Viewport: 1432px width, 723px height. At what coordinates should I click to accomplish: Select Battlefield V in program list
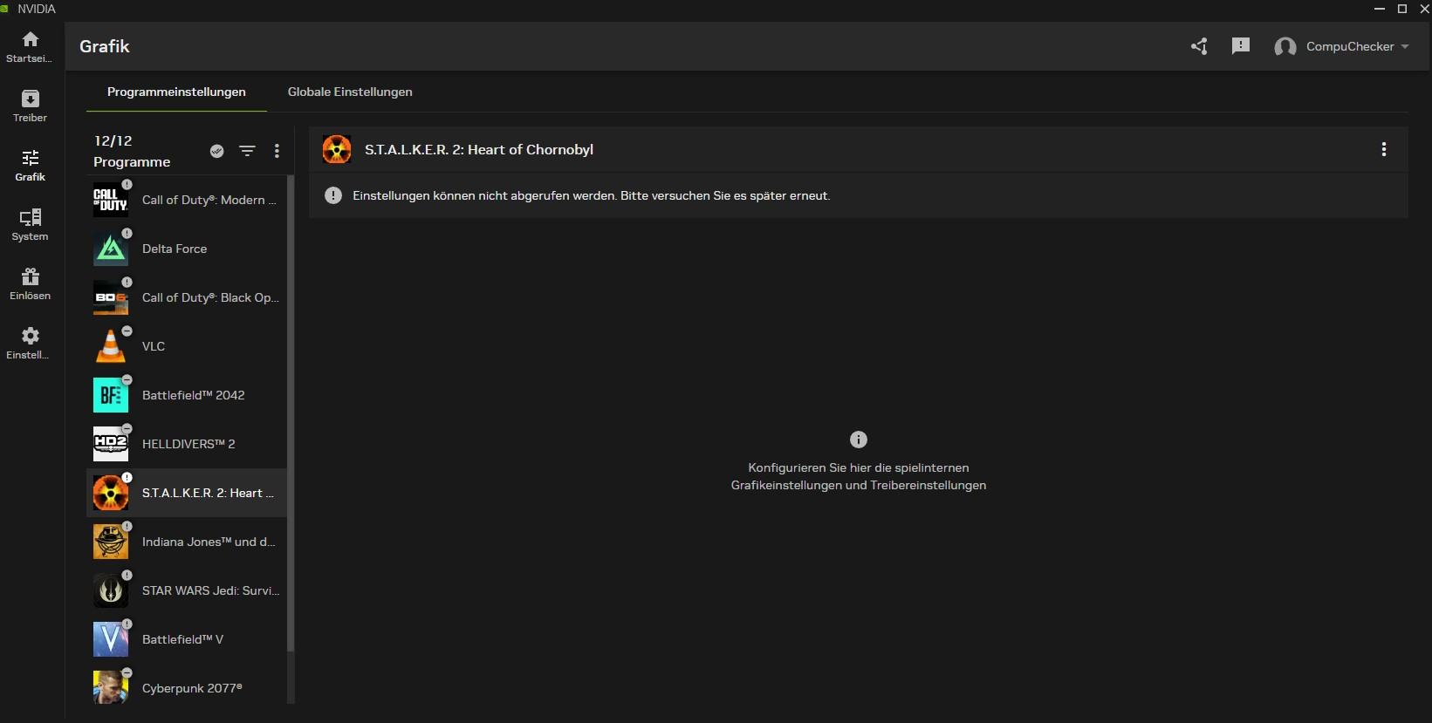click(187, 639)
